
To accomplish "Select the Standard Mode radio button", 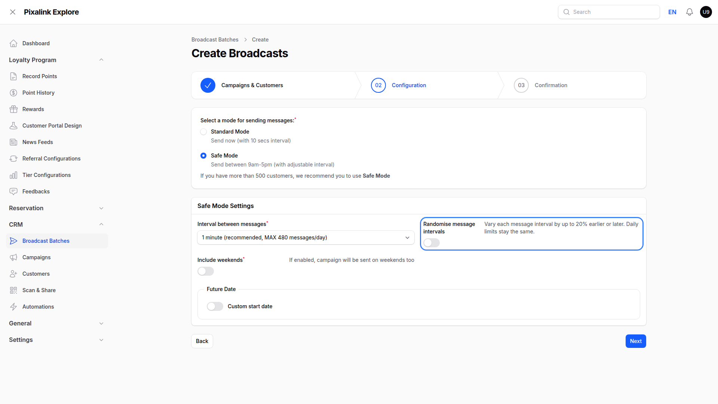I will pos(203,132).
